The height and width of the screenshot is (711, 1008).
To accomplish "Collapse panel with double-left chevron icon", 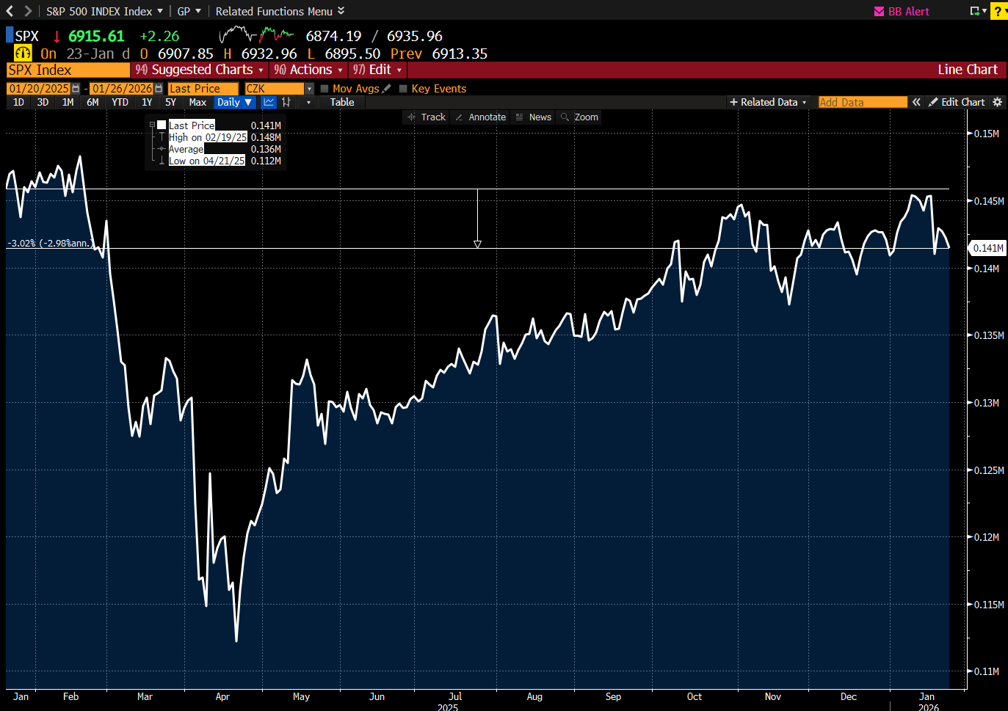I will [916, 103].
